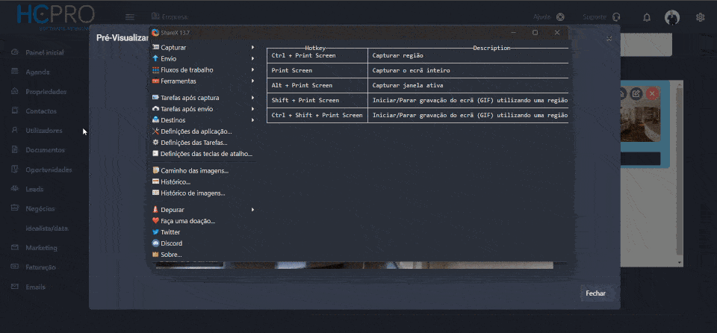This screenshot has height=333, width=717.
Task: Open Utilizadores in the HCPRO sidebar
Action: [44, 131]
